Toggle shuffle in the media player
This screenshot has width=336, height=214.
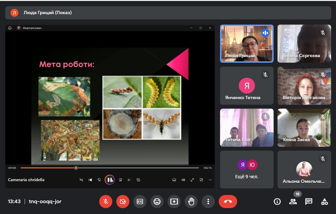pyautogui.click(x=81, y=180)
